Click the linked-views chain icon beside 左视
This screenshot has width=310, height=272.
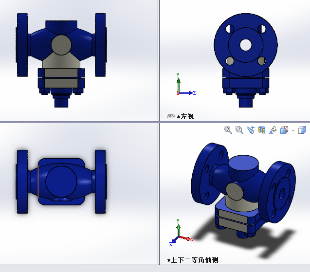[x=171, y=116]
